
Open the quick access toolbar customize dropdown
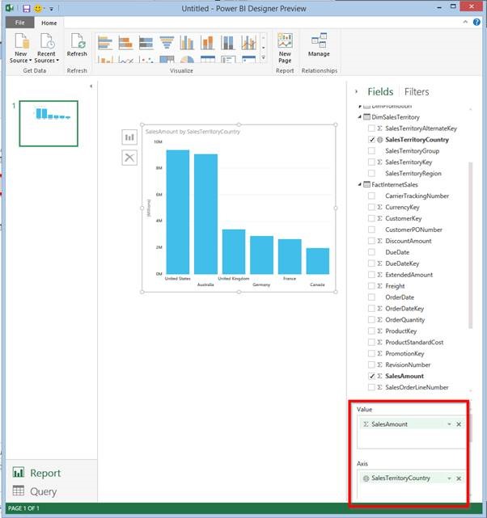[x=52, y=9]
